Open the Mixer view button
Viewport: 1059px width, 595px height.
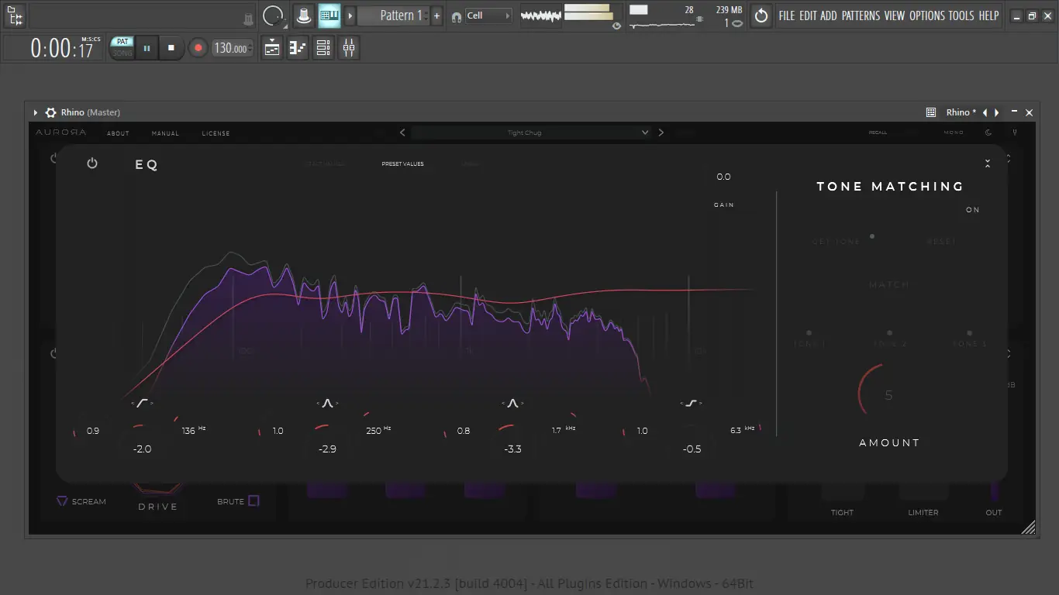349,48
